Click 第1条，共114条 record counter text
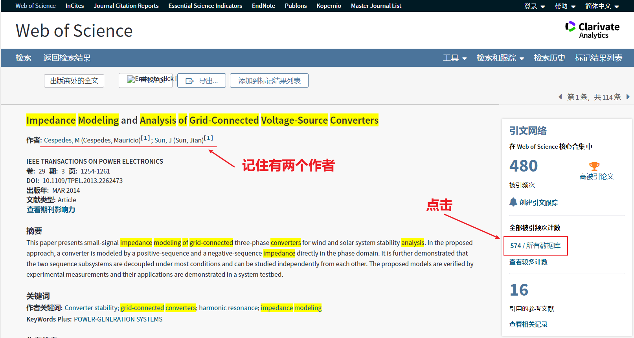Screen dimensions: 634x338 (x=594, y=97)
